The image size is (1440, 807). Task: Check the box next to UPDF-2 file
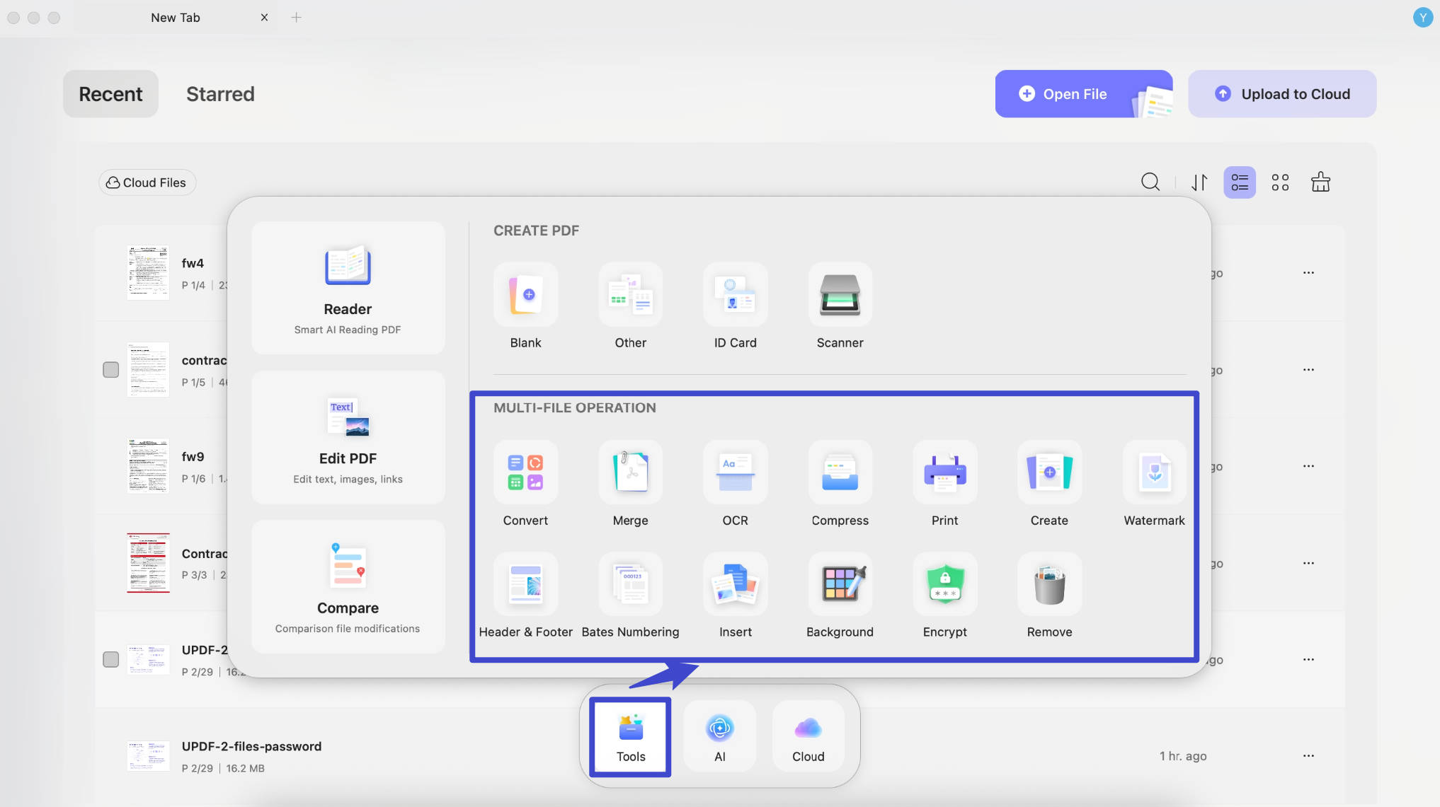click(110, 660)
